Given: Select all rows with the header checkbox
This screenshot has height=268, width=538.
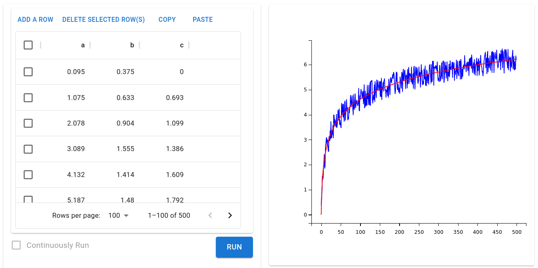Looking at the screenshot, I should [x=28, y=45].
